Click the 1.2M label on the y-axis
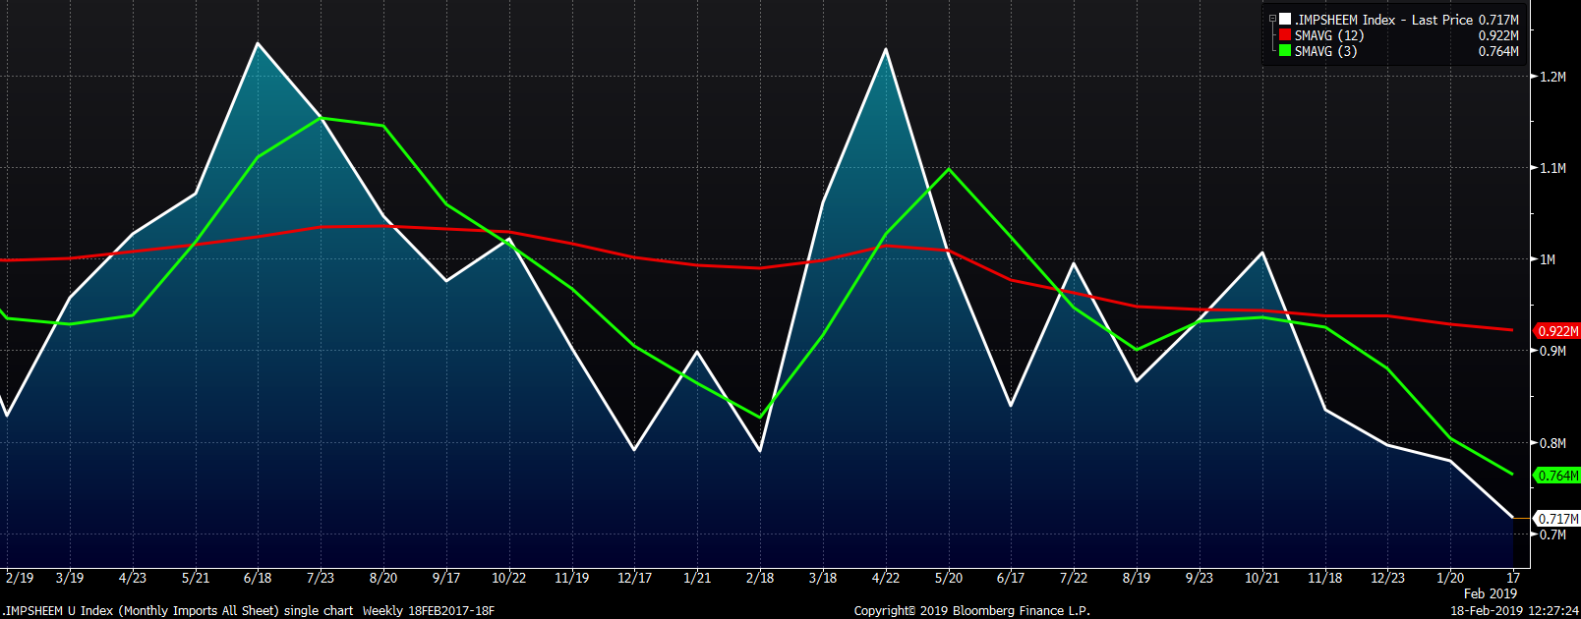 [1553, 77]
